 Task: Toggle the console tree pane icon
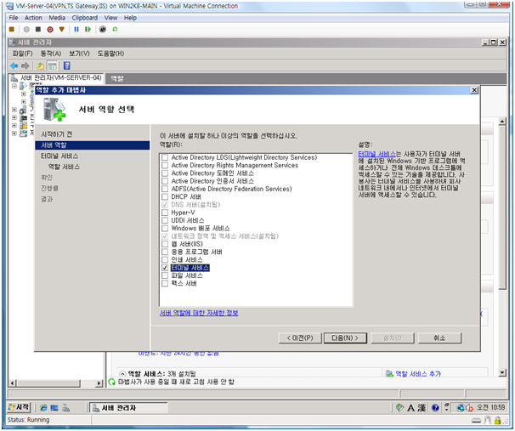click(52, 66)
